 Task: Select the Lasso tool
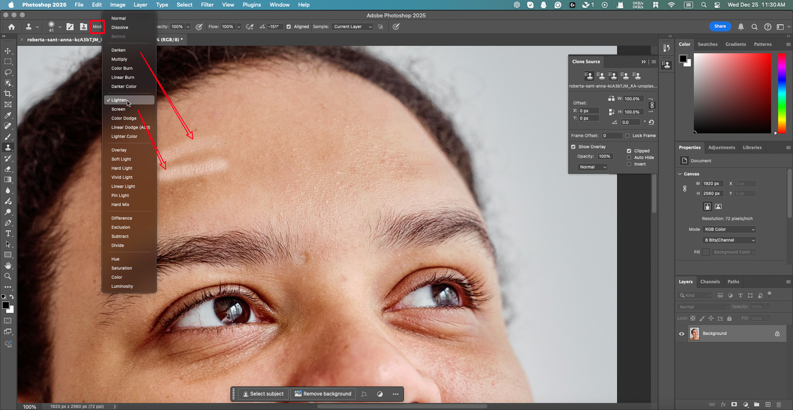coord(8,72)
